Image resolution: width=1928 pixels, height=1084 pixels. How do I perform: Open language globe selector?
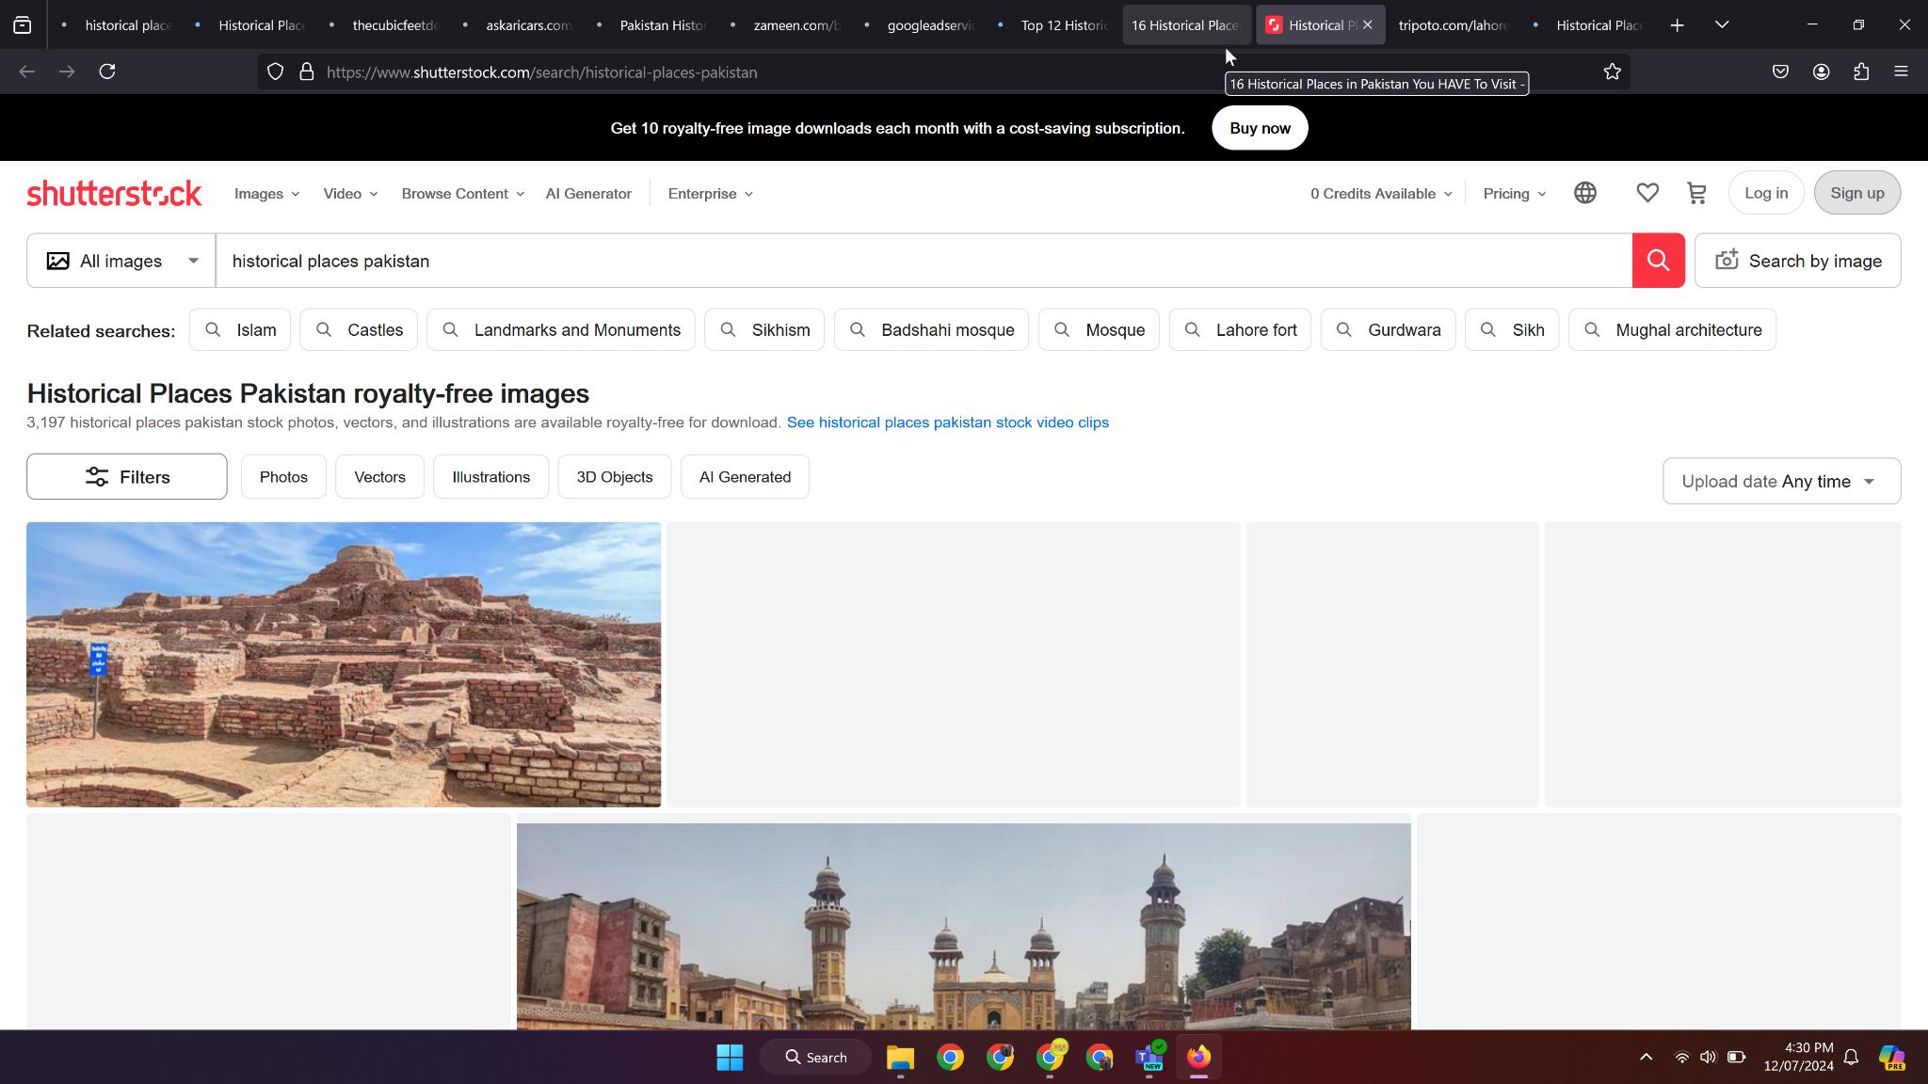pos(1585,193)
